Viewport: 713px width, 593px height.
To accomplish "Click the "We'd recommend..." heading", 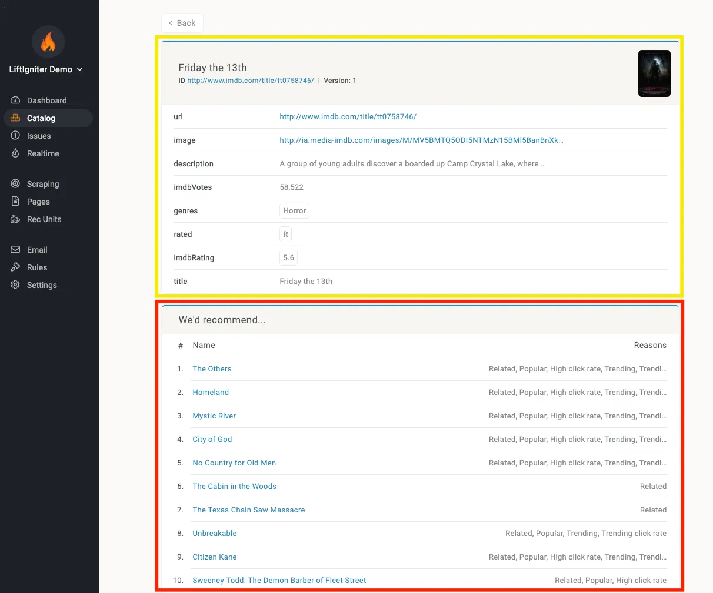I will (x=222, y=320).
